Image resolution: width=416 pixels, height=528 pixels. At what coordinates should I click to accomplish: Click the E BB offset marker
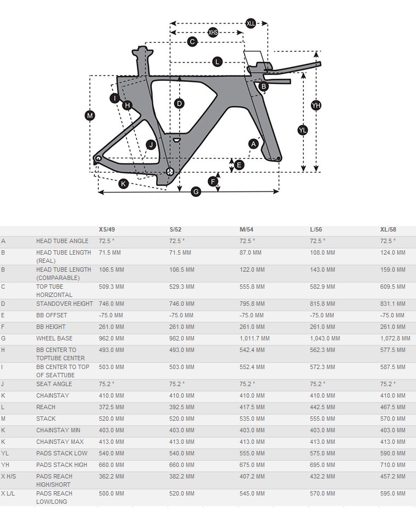[x=239, y=164]
